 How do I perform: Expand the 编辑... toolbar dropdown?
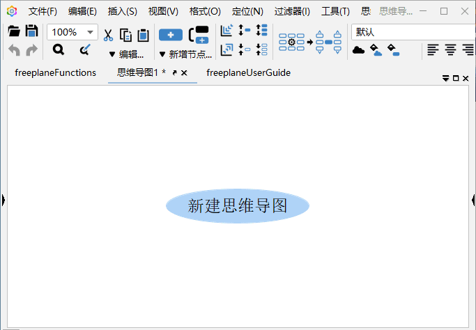click(126, 54)
